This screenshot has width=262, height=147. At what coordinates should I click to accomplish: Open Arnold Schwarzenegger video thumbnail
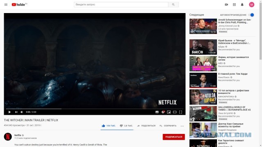click(203, 26)
